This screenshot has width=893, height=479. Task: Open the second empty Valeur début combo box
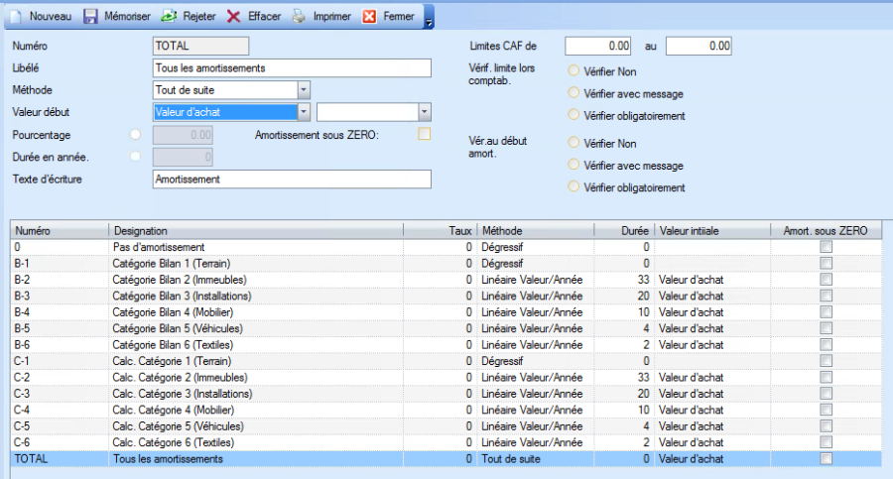point(424,112)
